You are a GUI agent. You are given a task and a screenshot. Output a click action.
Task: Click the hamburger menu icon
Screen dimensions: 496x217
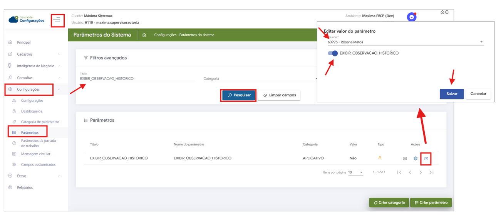(x=57, y=20)
